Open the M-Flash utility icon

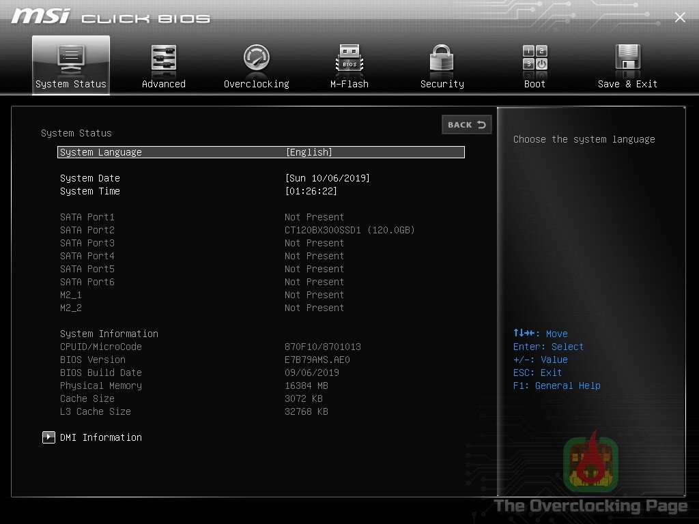pos(349,58)
